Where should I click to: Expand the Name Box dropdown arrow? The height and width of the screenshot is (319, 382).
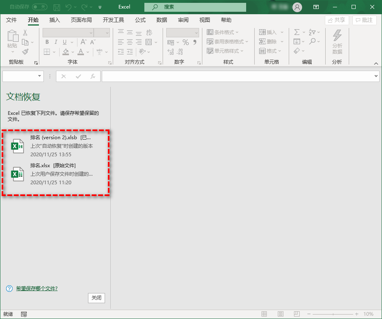(40, 76)
